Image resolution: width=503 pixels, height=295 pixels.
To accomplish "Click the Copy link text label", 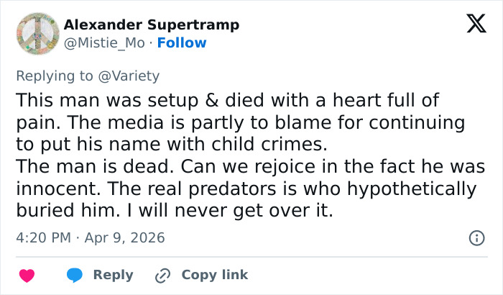I will [x=214, y=275].
